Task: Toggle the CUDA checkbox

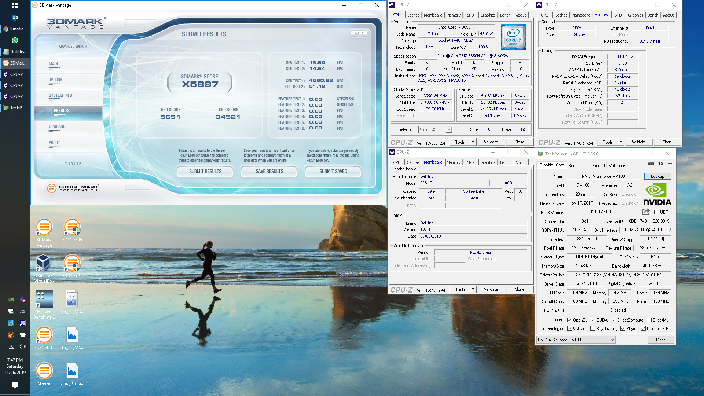Action: tap(593, 320)
